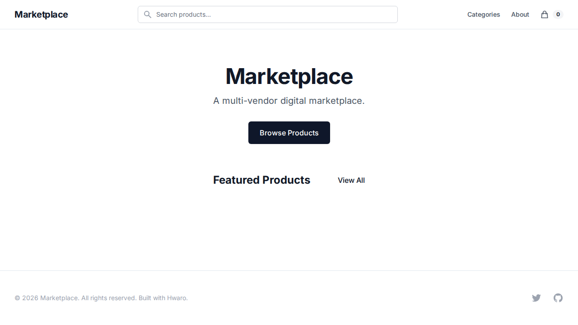
Task: Click the Twitter icon in the footer
Action: tap(536, 298)
